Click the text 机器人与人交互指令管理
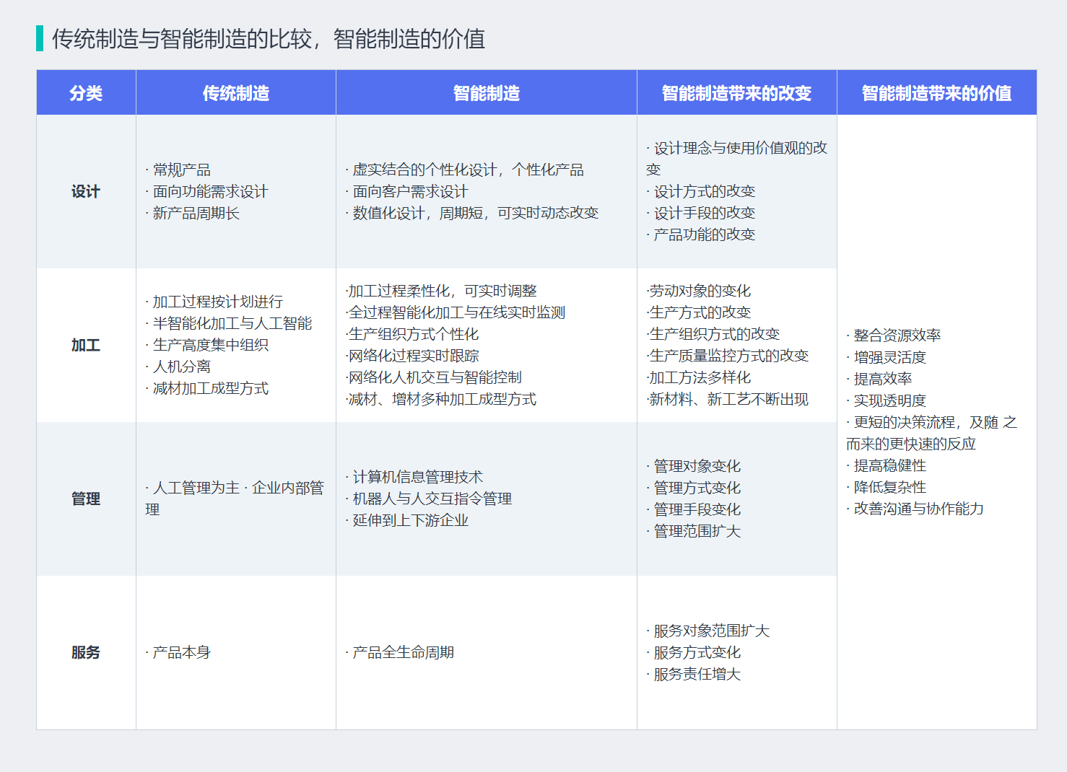The height and width of the screenshot is (772, 1067). click(x=429, y=499)
